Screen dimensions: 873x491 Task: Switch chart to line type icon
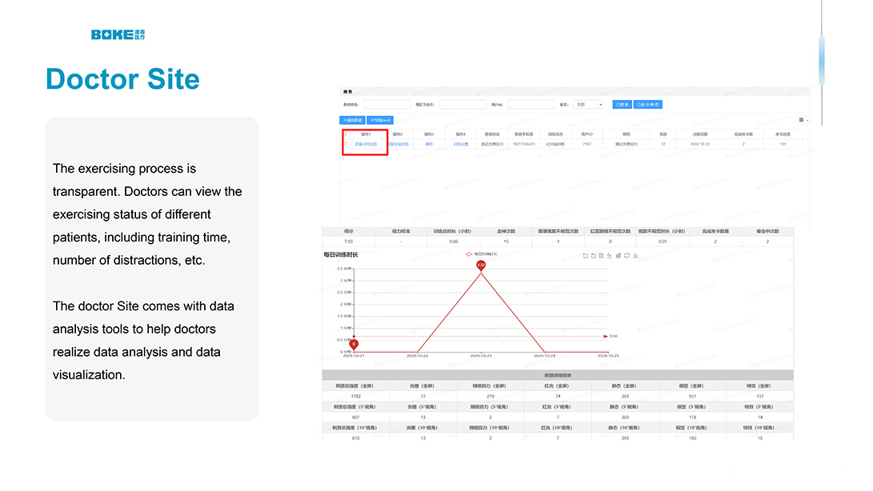point(610,256)
